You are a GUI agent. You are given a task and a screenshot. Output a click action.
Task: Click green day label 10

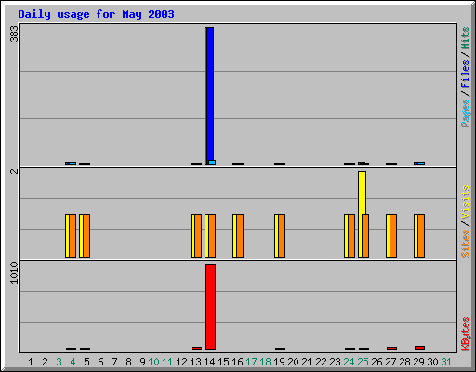point(153,362)
